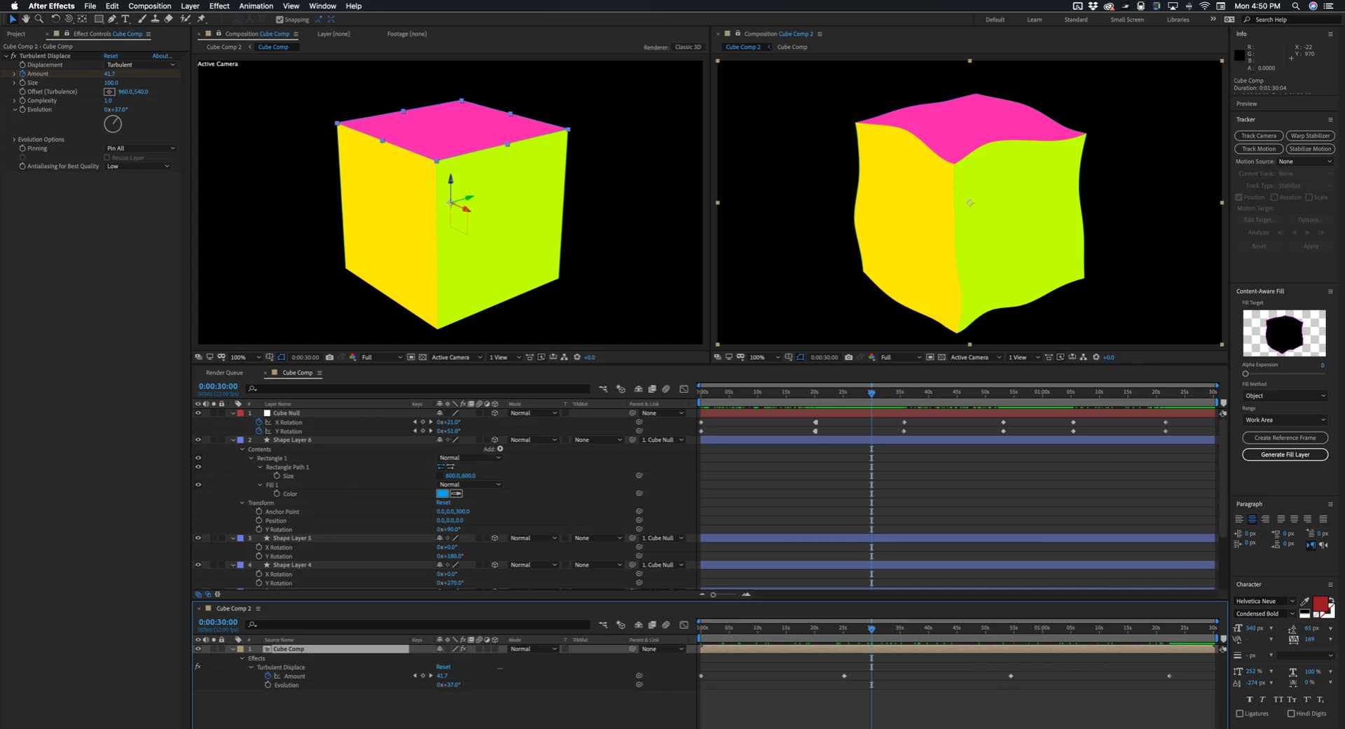Select the Rotation tool in toolbar
Screen dimensions: 1345x729
(x=55, y=19)
